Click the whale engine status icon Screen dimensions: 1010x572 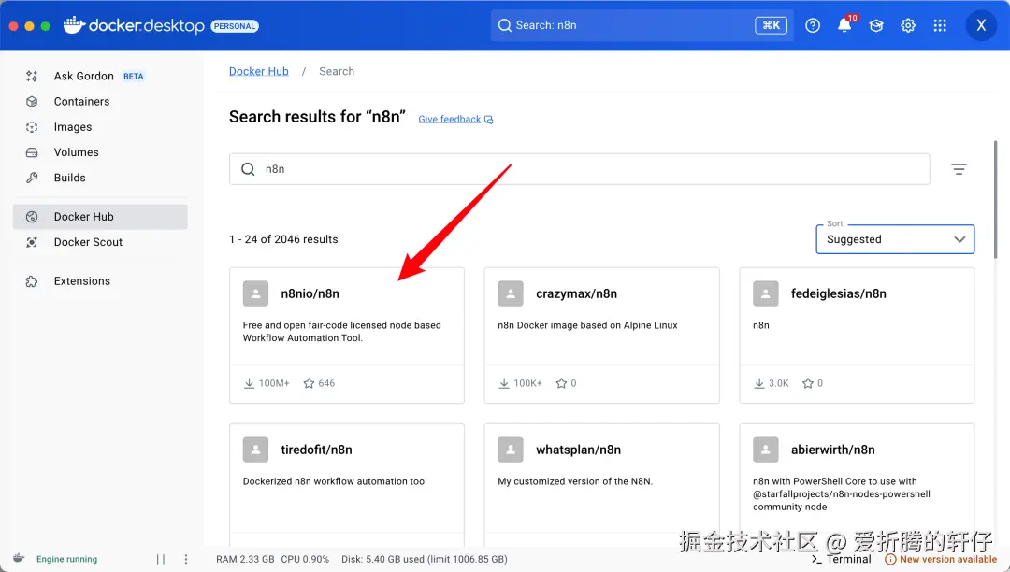19,558
